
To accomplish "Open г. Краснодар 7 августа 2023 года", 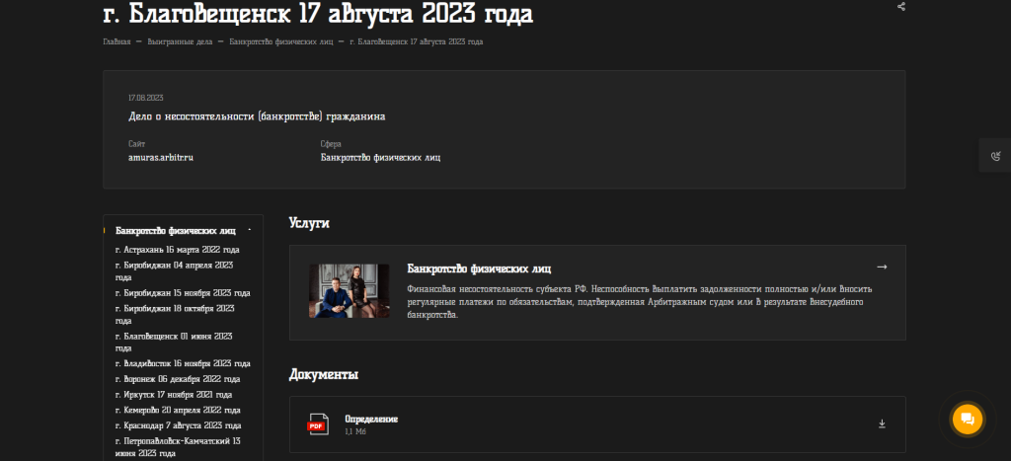I will pos(177,425).
